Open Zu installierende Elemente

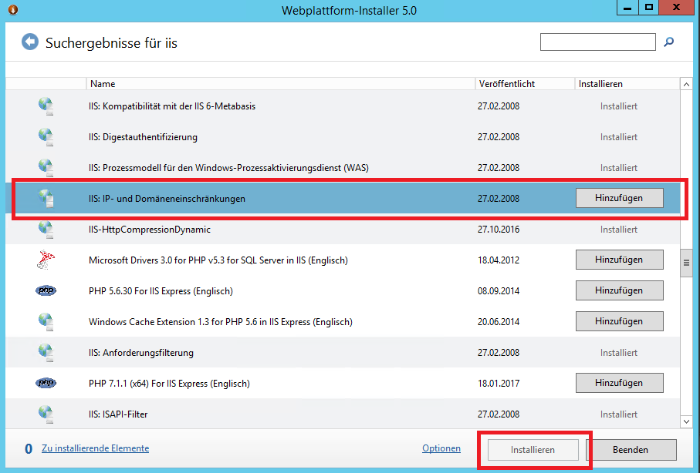[95, 448]
